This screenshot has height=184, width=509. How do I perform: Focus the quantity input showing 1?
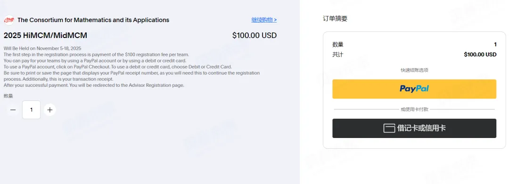pyautogui.click(x=32, y=110)
